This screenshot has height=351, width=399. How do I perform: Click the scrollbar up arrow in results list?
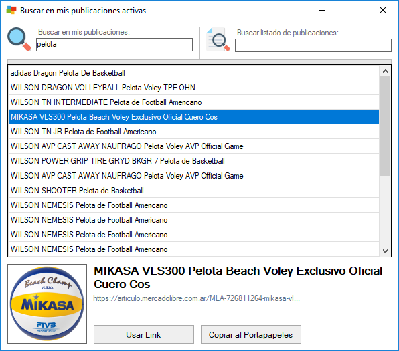pyautogui.click(x=385, y=71)
